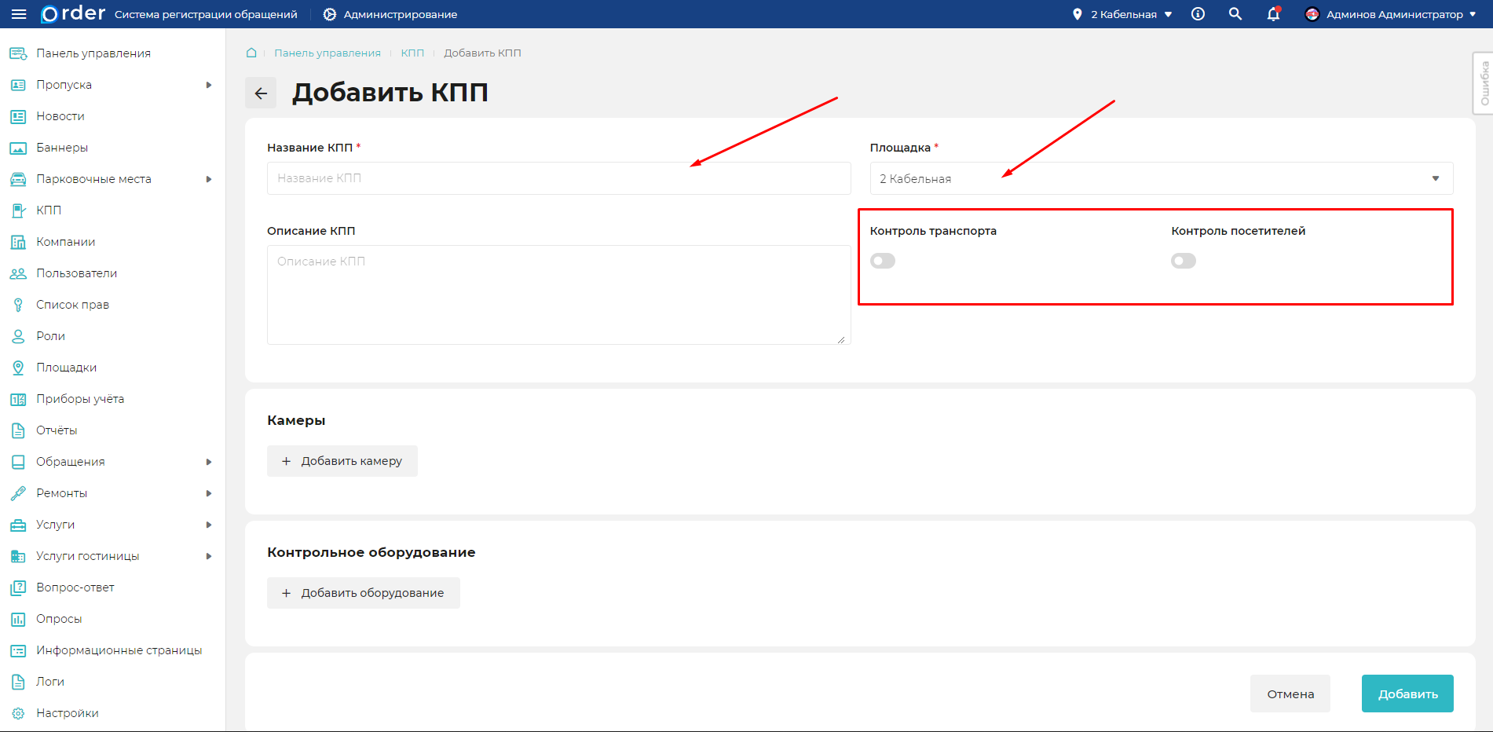The height and width of the screenshot is (732, 1493).
Task: Open notifications bell icon
Action: (1273, 14)
